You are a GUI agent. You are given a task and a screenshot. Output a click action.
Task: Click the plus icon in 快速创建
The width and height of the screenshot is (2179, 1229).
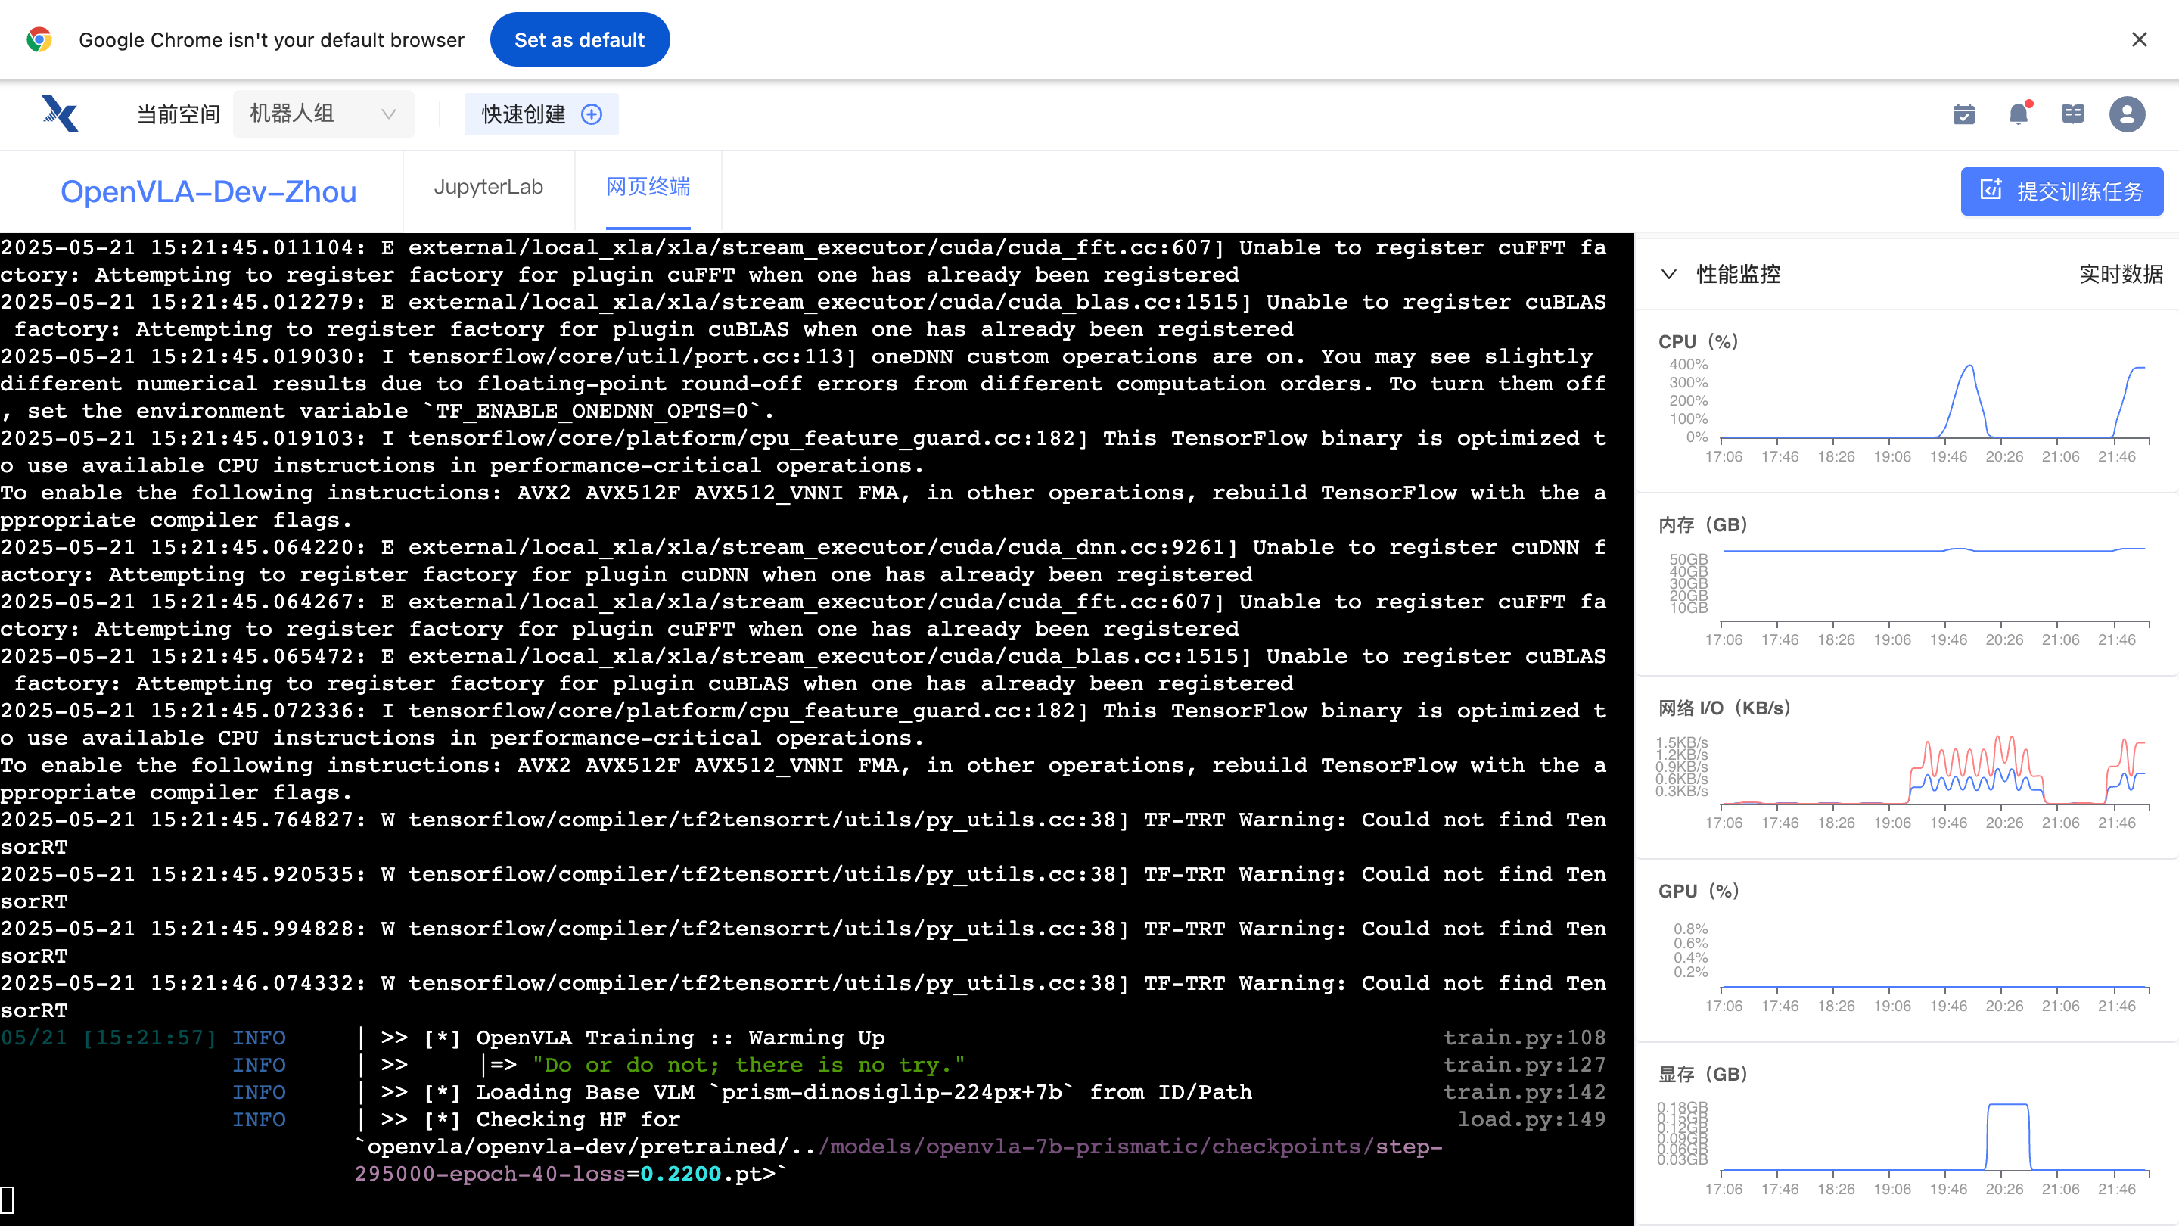pos(592,114)
